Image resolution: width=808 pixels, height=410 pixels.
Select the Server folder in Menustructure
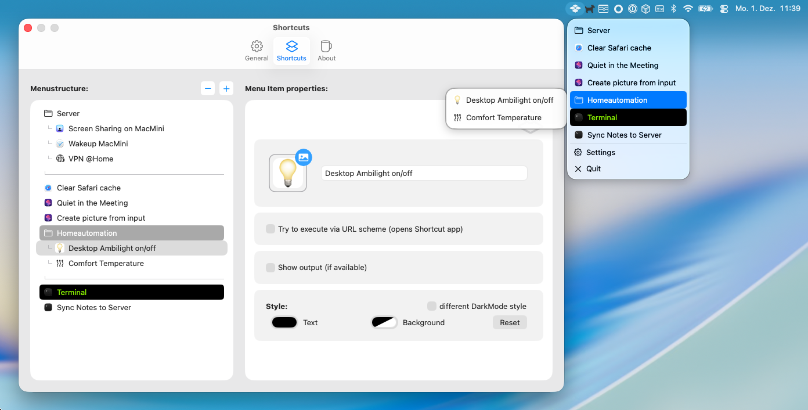coord(68,113)
